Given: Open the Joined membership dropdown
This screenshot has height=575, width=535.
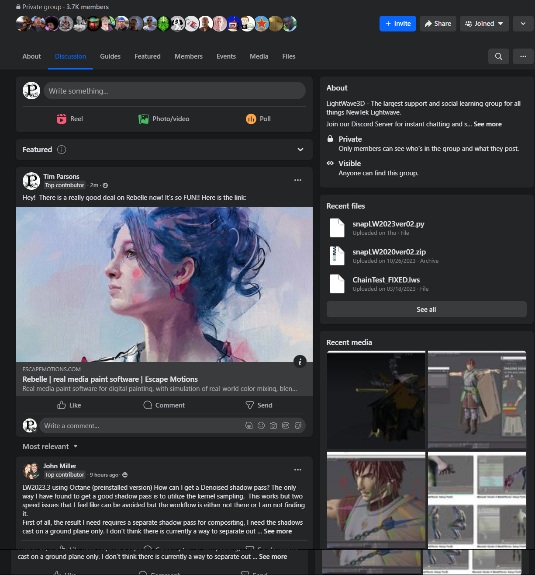Looking at the screenshot, I should point(484,24).
